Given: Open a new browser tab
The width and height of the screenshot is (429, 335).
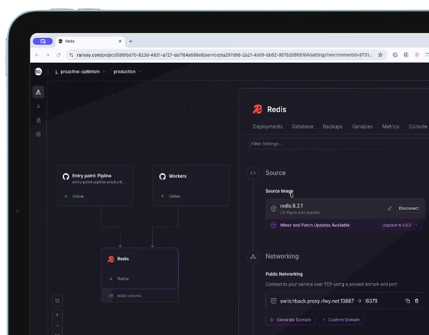Looking at the screenshot, I should [130, 41].
